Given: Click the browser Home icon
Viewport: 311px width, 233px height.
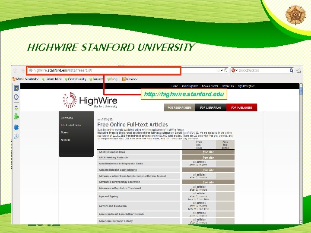Looking at the screenshot, I should point(298,70).
